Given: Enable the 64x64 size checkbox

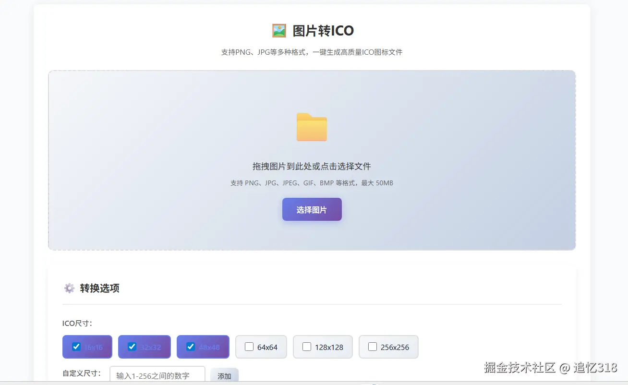Looking at the screenshot, I should tap(249, 347).
